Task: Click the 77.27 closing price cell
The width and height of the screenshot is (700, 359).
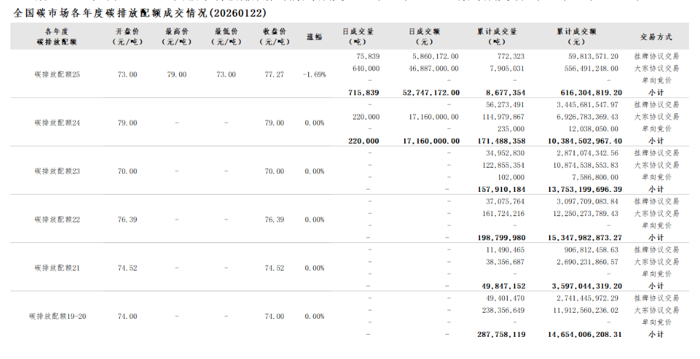Action: [x=274, y=75]
